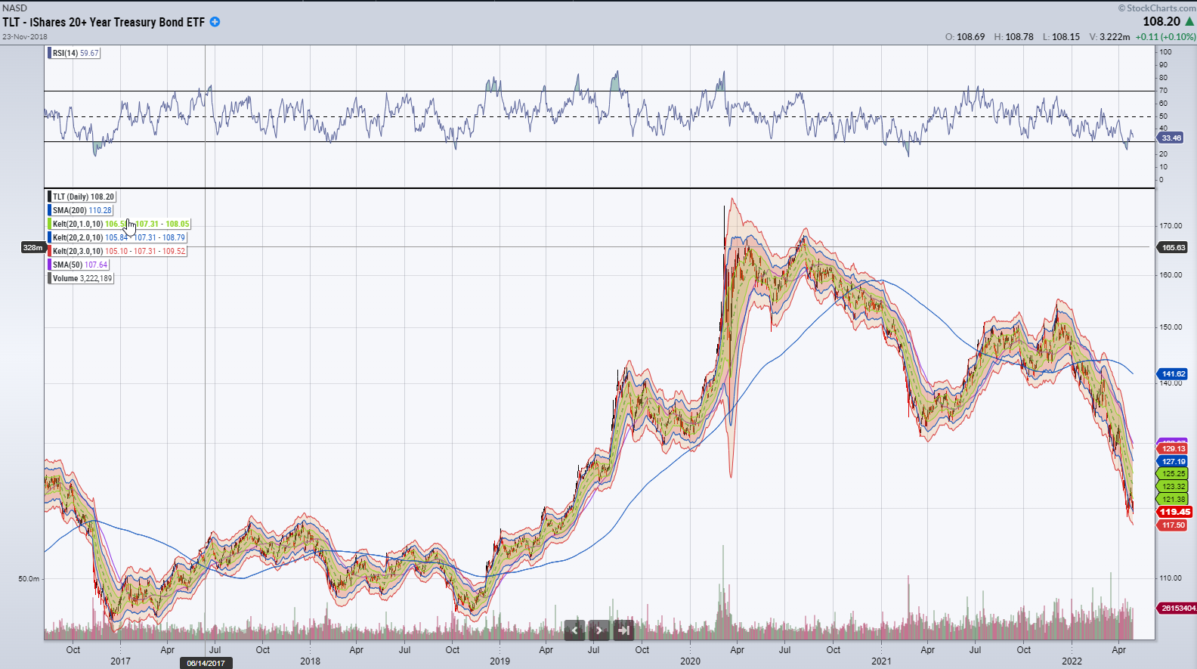Click the 141.62 SMA(200) price tag

1173,373
